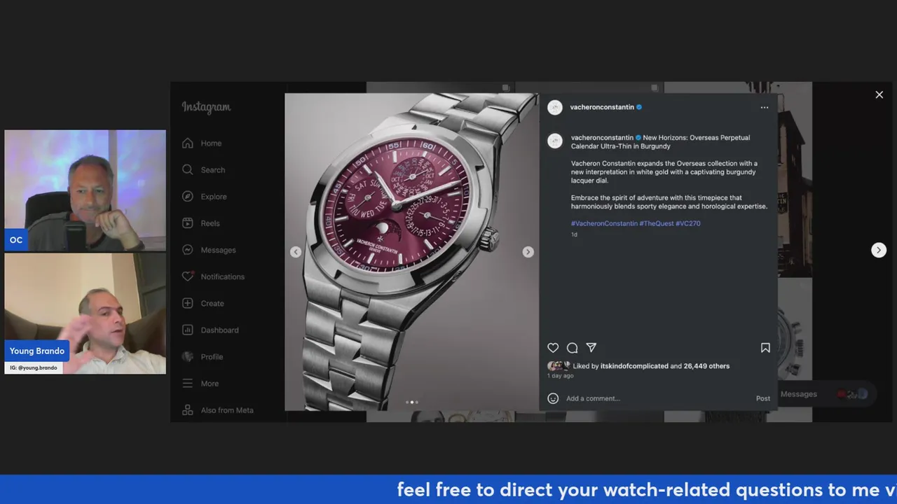Open the Explore compass icon
The width and height of the screenshot is (897, 504).
click(x=187, y=197)
